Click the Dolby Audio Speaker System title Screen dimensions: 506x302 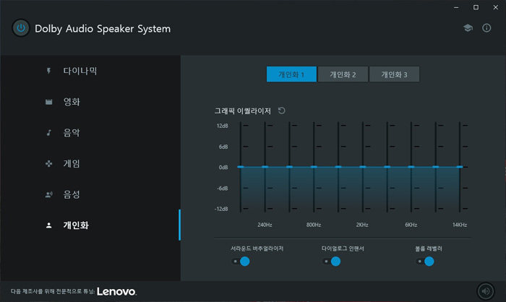pyautogui.click(x=103, y=29)
